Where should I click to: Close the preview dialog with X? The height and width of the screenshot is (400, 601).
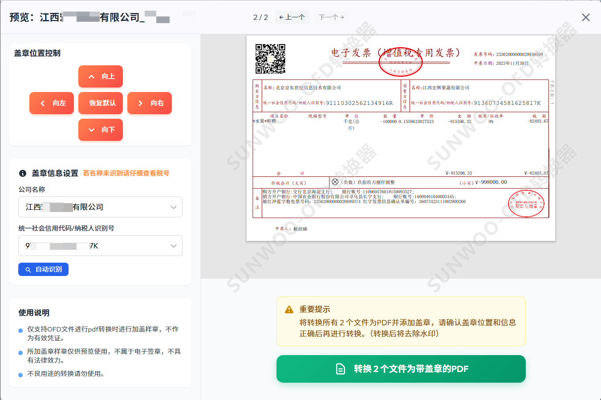586,17
